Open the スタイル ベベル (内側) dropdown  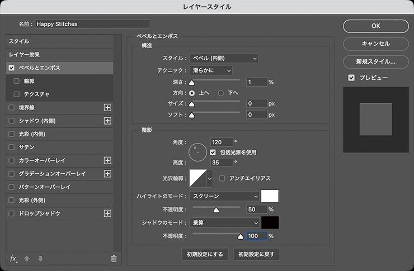pyautogui.click(x=224, y=58)
